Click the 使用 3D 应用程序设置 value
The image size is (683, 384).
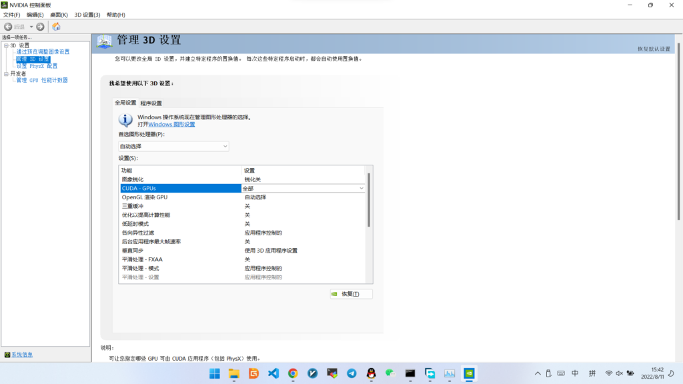coord(271,251)
